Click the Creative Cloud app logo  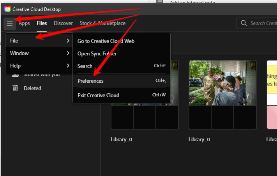(7, 9)
